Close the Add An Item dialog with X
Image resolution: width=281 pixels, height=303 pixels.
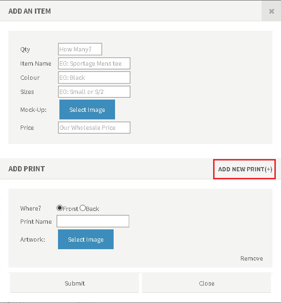[x=272, y=11]
